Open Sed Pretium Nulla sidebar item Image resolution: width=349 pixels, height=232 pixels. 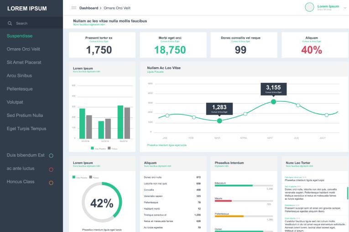[x=25, y=116]
